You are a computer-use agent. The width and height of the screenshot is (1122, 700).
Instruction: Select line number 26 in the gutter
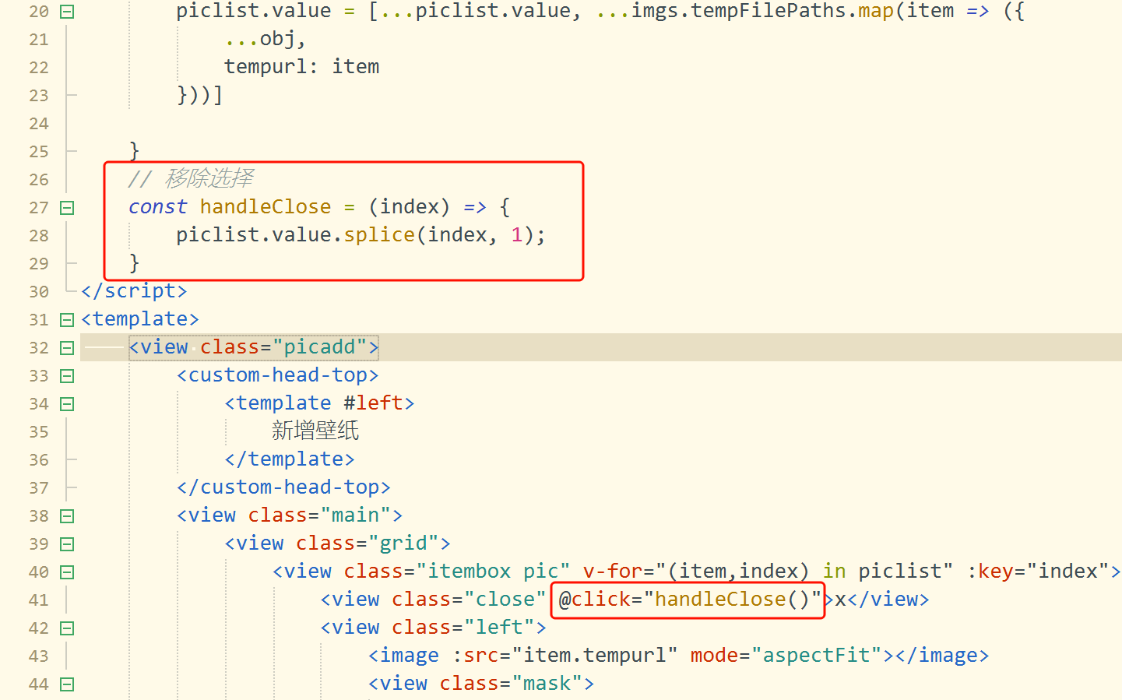[39, 180]
